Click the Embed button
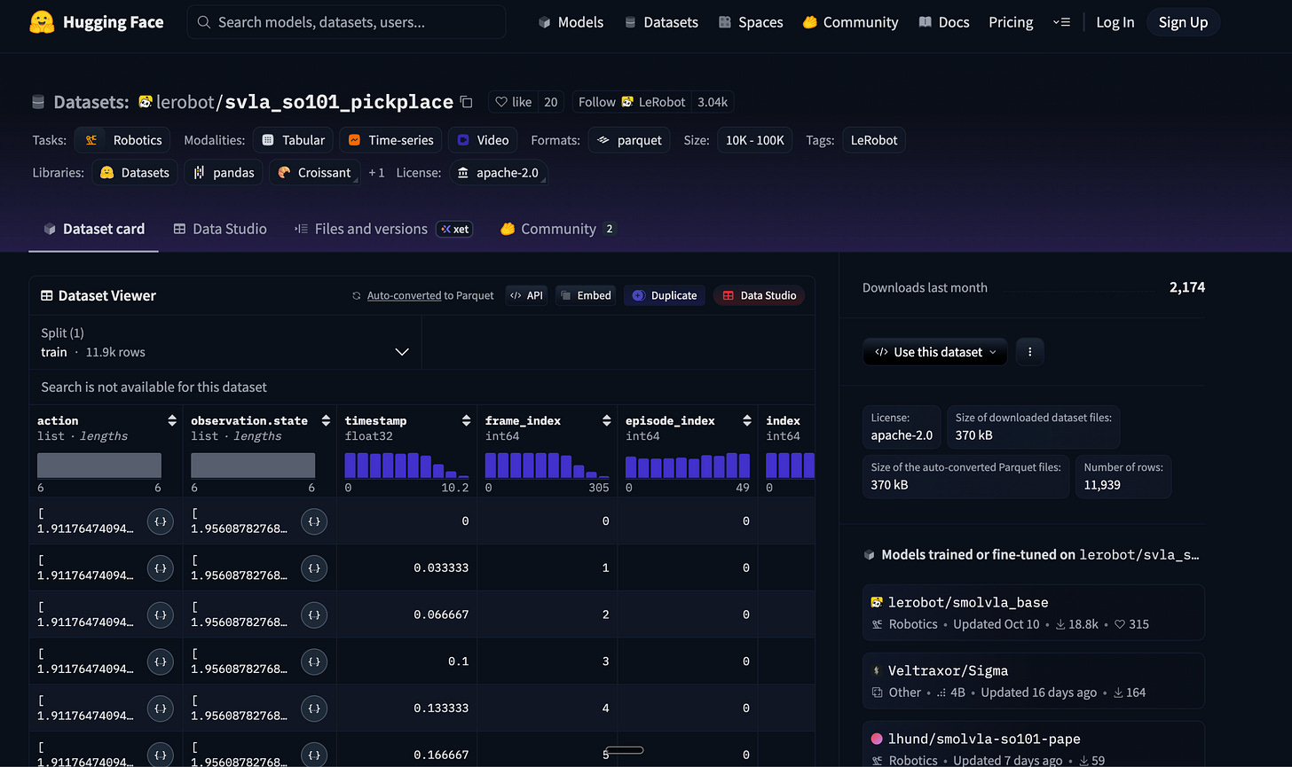 [586, 295]
